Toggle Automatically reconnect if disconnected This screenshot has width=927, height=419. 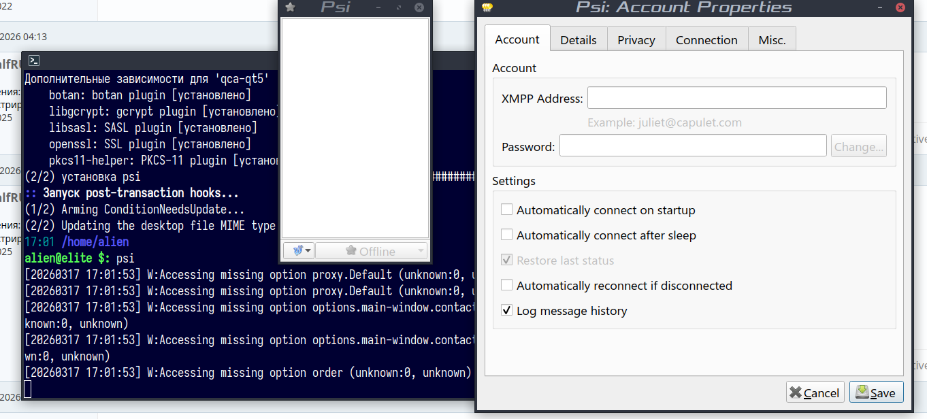tap(506, 286)
